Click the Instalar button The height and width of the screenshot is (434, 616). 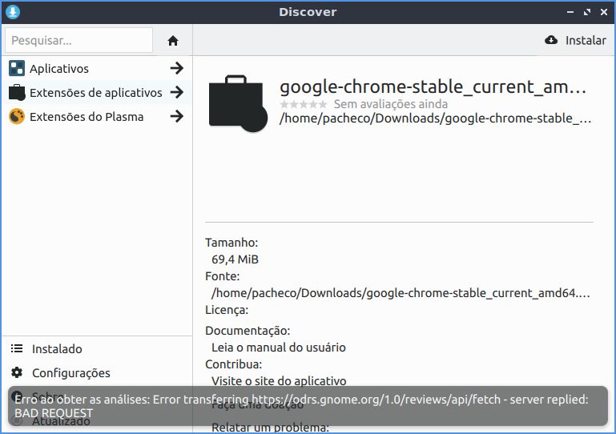pyautogui.click(x=575, y=40)
